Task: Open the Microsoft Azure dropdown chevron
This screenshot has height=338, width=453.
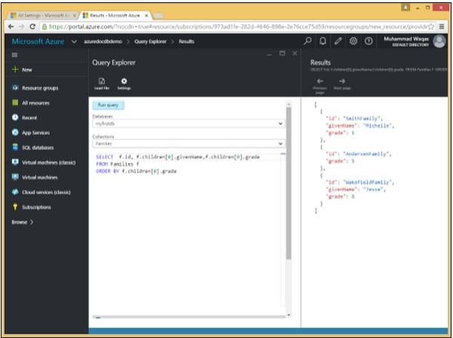Action: (73, 41)
